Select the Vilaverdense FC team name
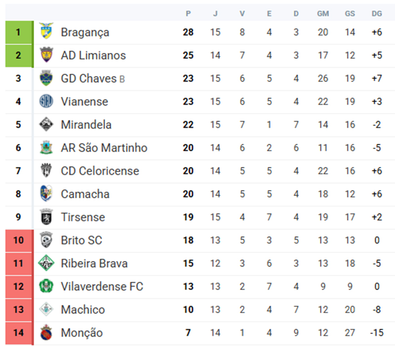This screenshot has height=346, width=395. pyautogui.click(x=102, y=286)
